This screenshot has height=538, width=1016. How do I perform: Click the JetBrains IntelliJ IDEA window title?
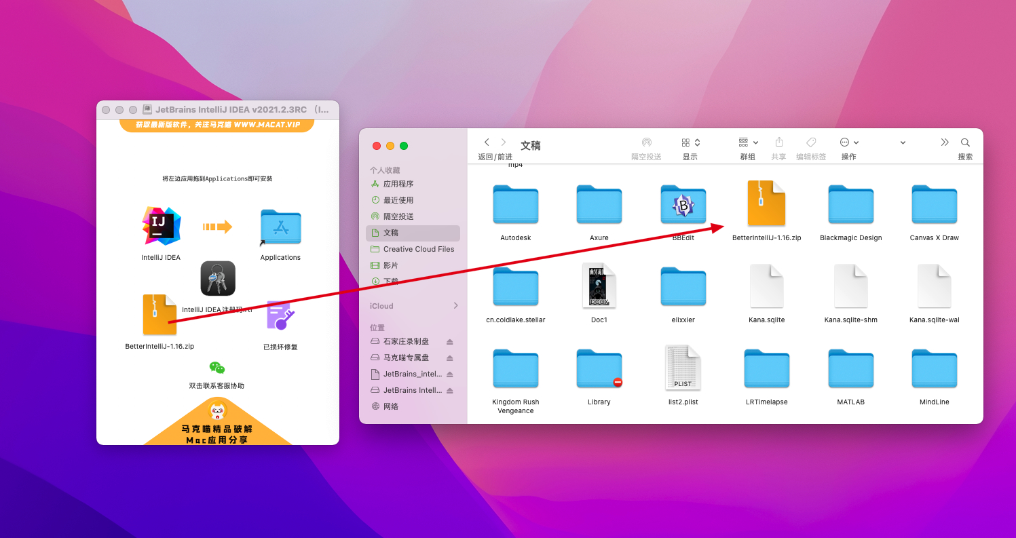[242, 109]
